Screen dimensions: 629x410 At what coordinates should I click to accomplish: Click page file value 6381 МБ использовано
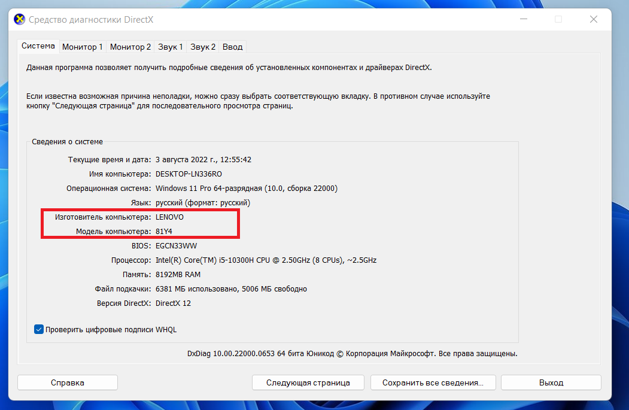coord(231,289)
